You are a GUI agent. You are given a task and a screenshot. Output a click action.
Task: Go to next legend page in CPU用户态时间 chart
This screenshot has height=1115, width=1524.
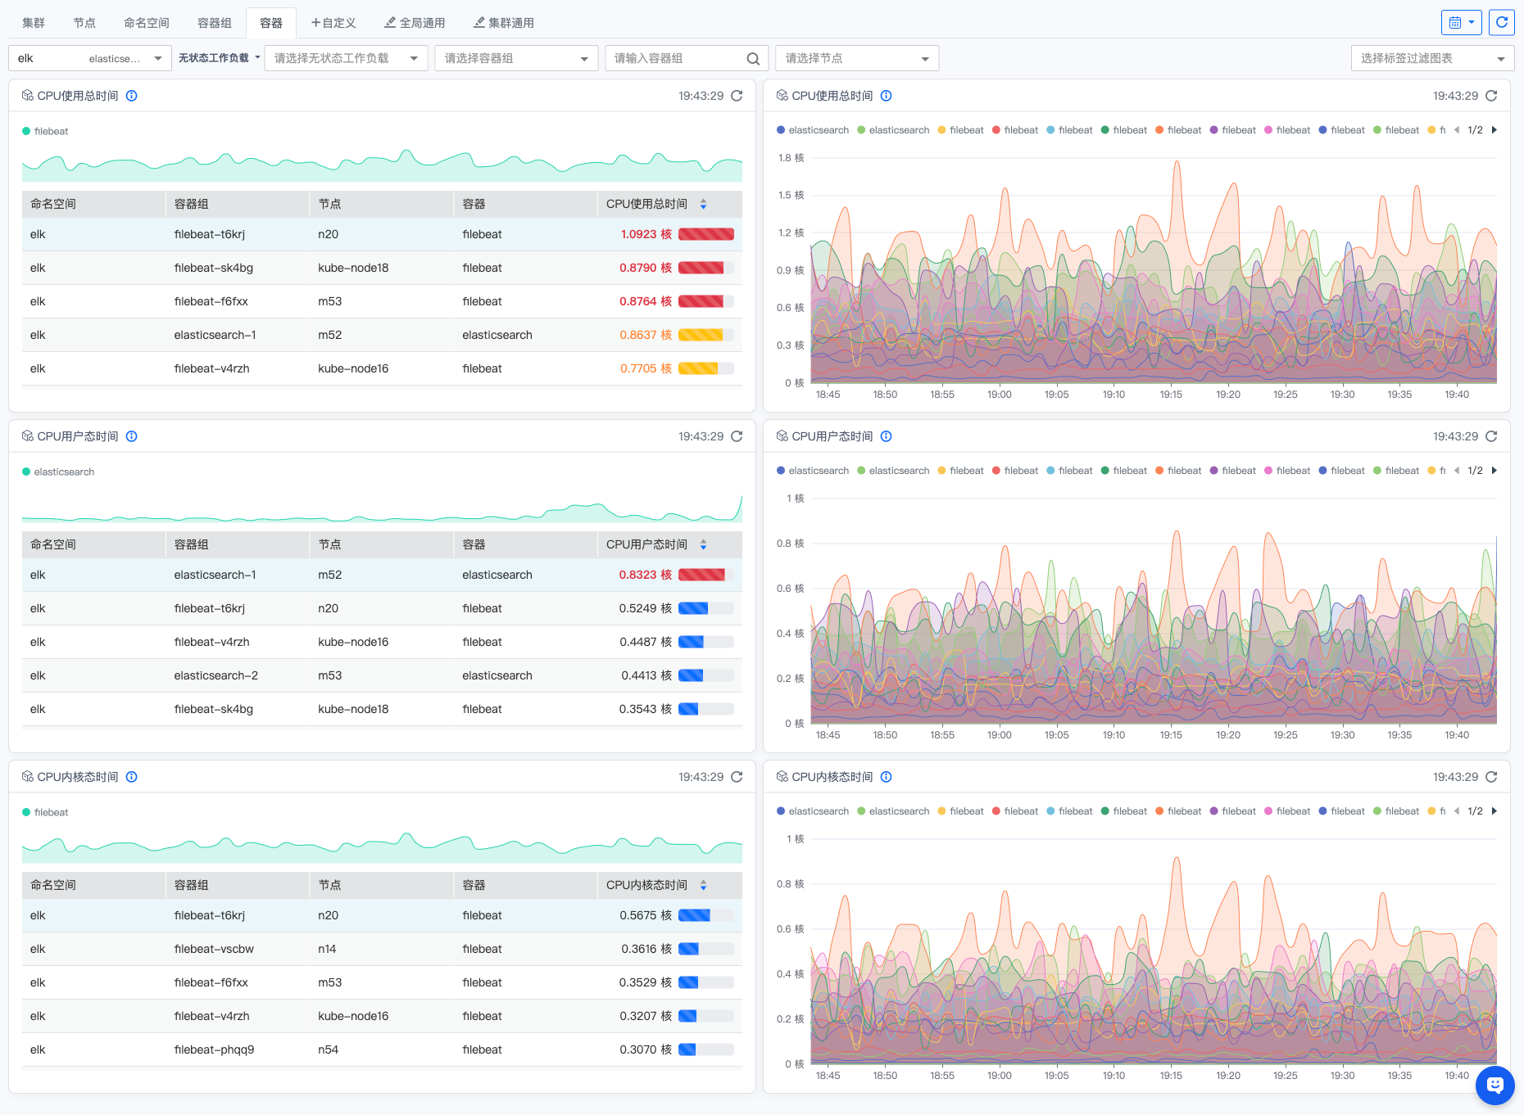coord(1495,471)
